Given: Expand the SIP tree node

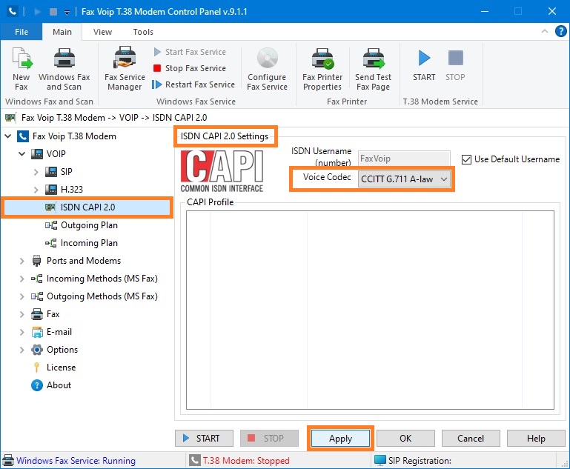Looking at the screenshot, I should point(36,172).
